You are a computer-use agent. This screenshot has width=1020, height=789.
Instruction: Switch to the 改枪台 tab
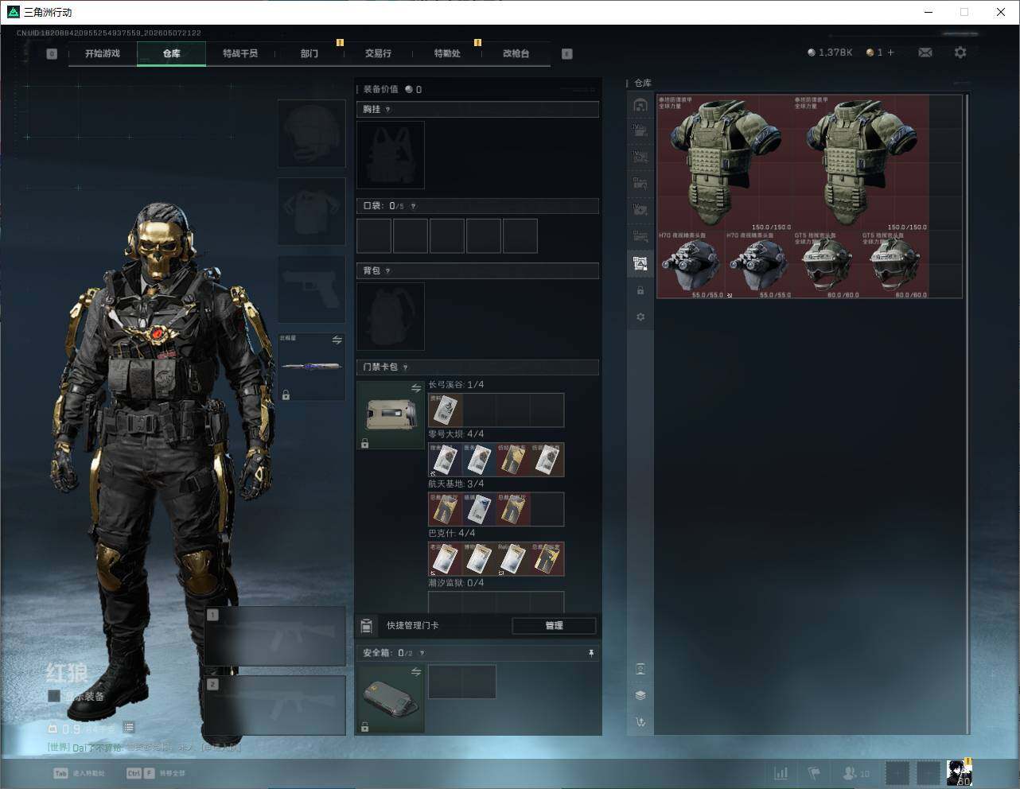tap(516, 53)
